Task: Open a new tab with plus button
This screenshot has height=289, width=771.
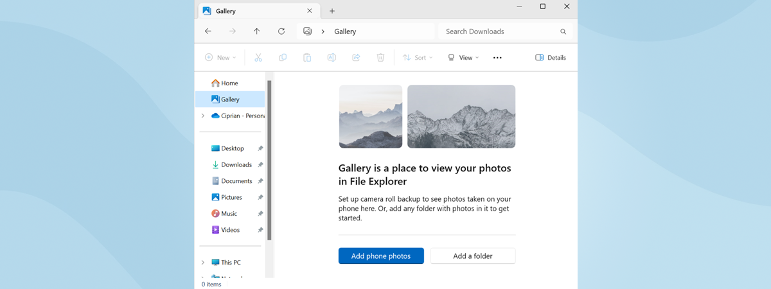Action: click(332, 11)
